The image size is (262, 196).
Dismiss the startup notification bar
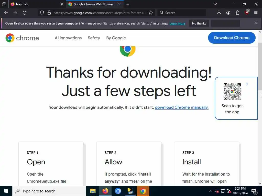[256, 23]
